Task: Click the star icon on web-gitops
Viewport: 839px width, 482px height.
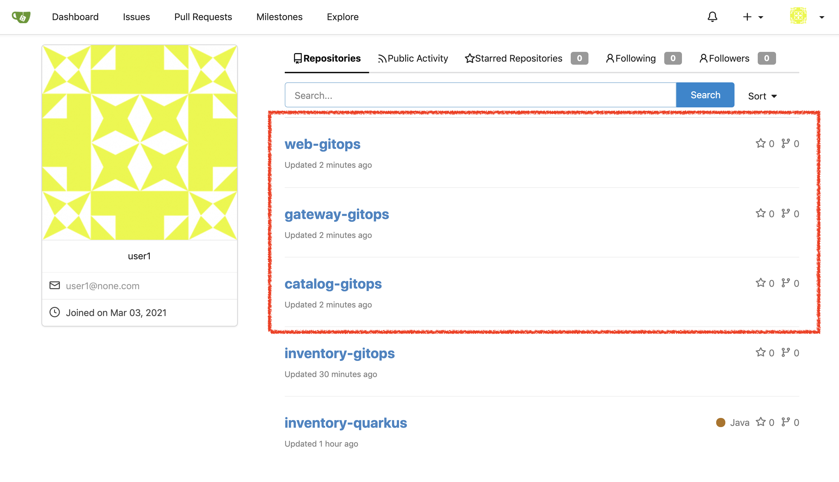Action: (761, 143)
